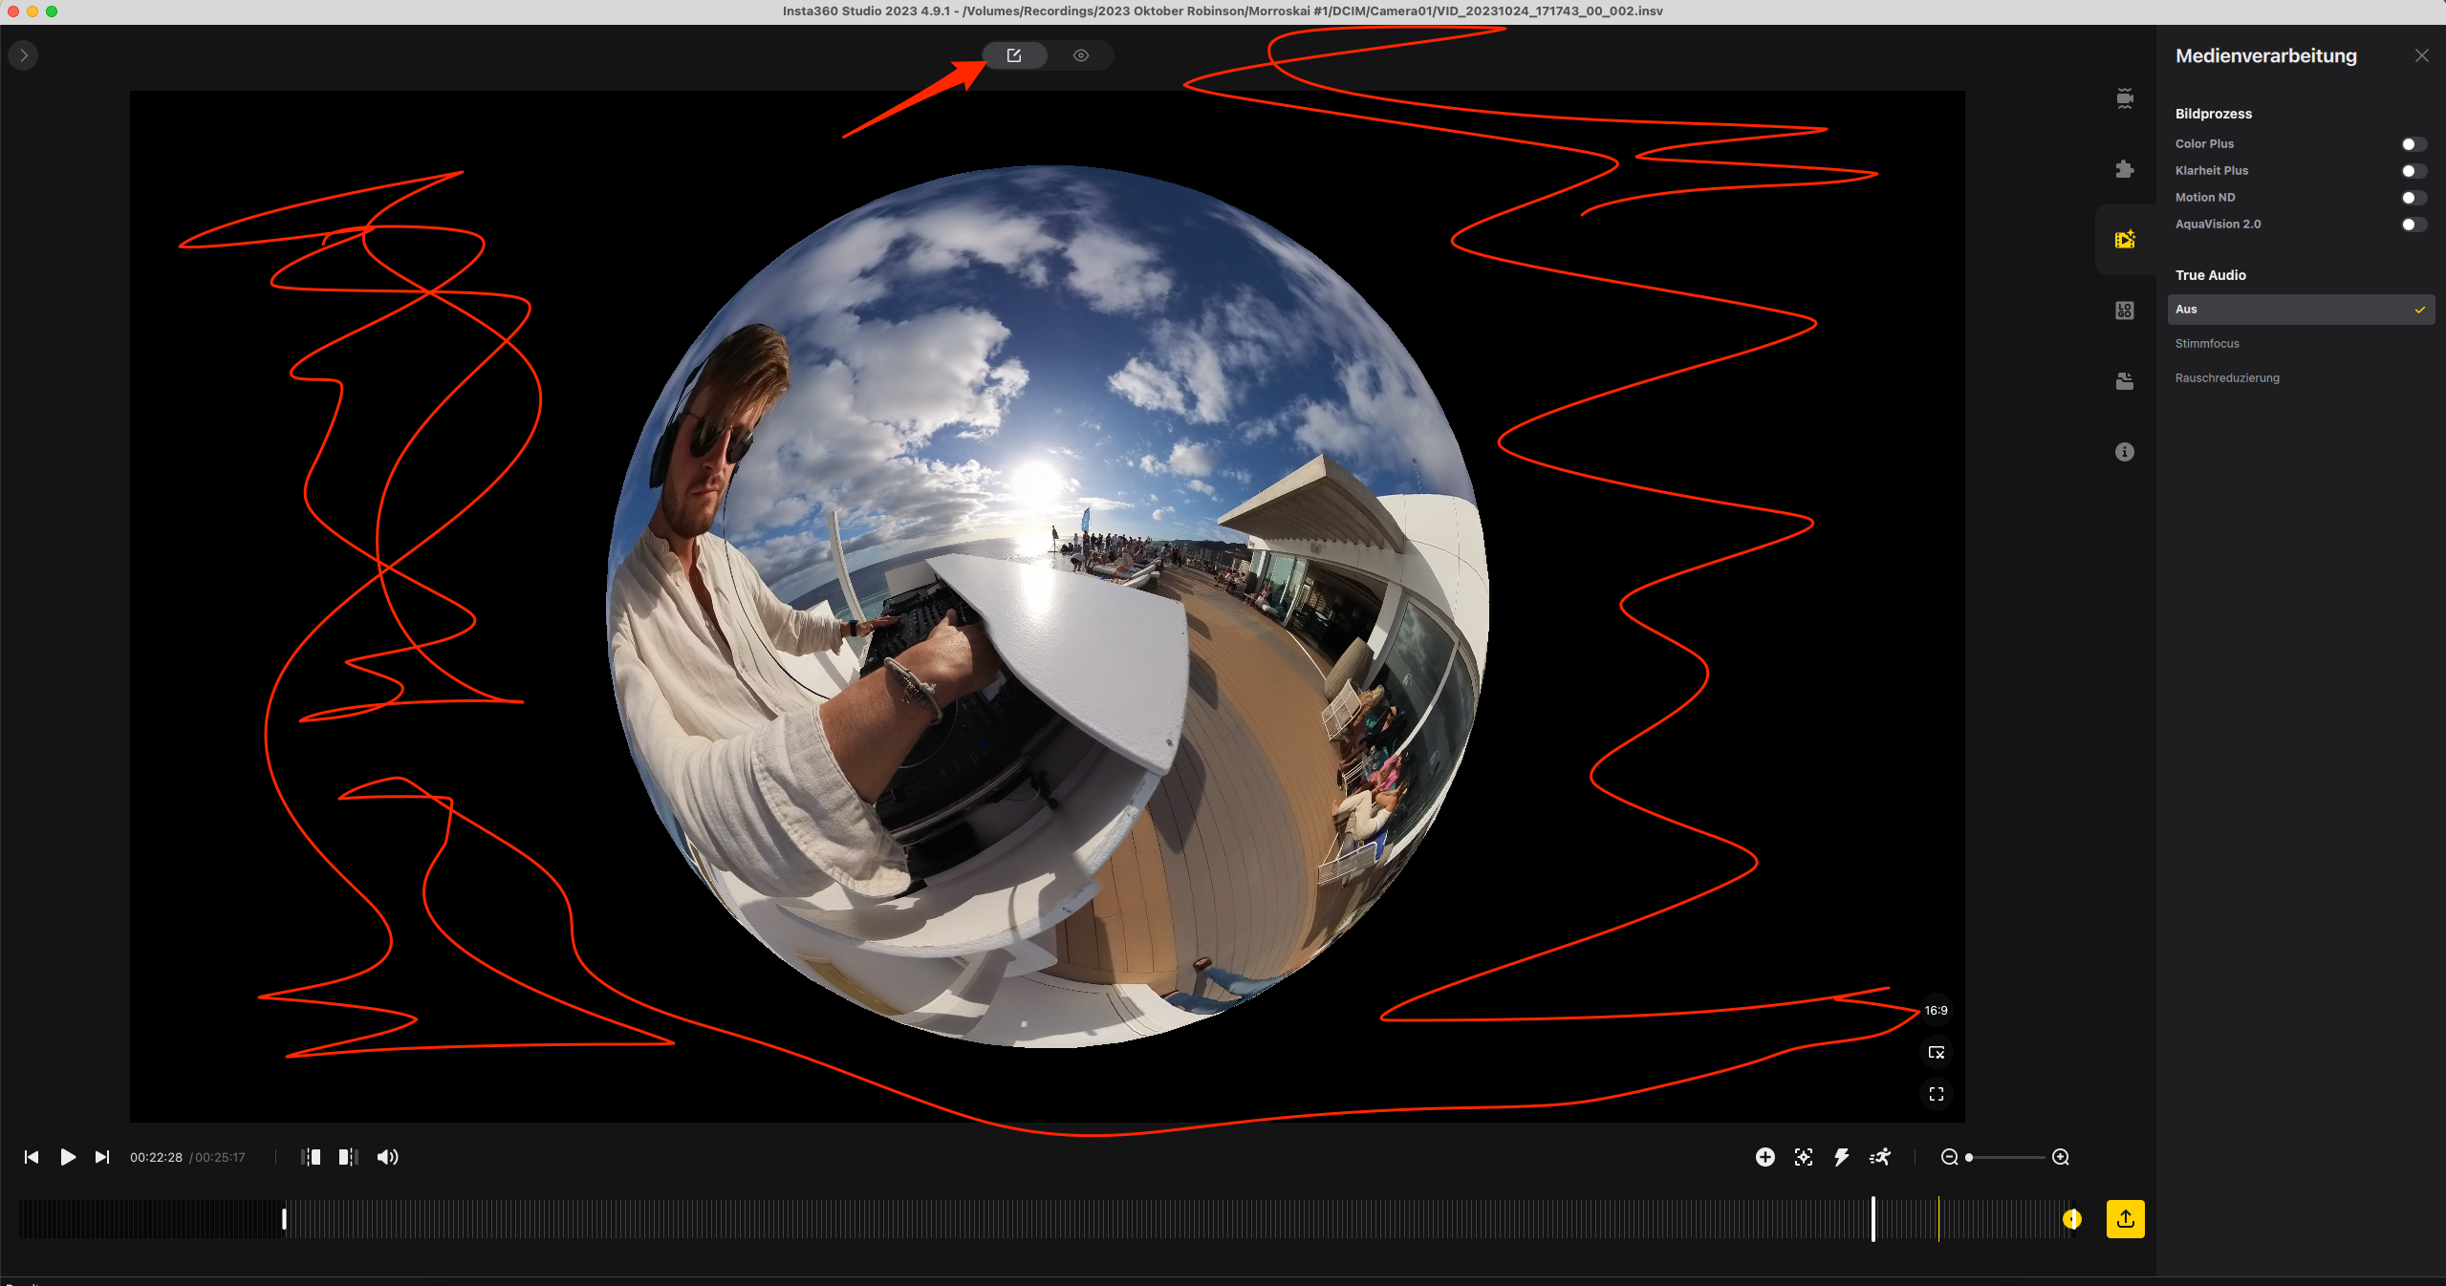
Task: Click the motion blur runner icon
Action: pyautogui.click(x=1880, y=1157)
